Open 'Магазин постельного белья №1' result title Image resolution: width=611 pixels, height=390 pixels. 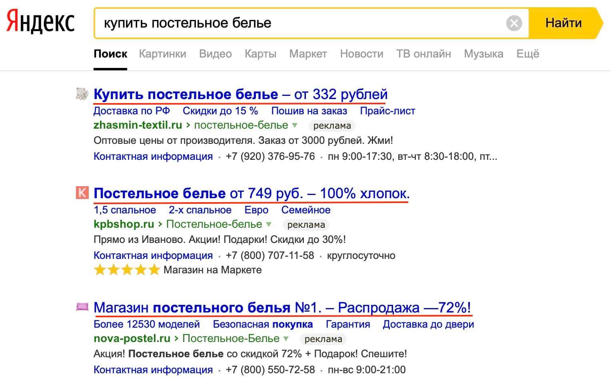point(282,308)
